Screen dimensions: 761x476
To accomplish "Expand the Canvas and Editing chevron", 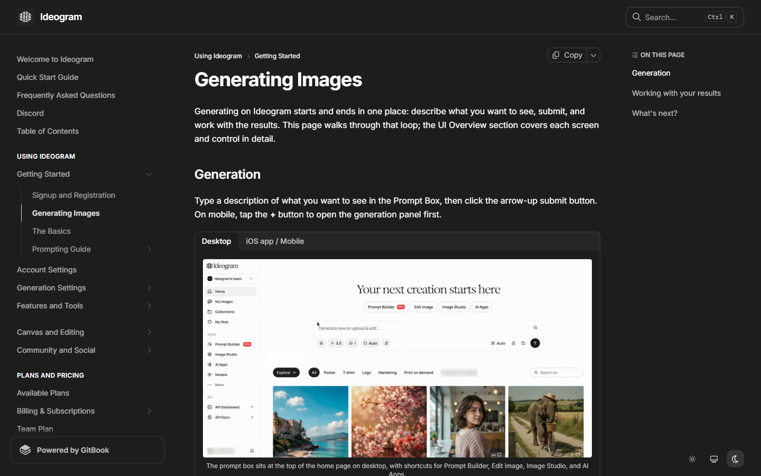I will (149, 332).
